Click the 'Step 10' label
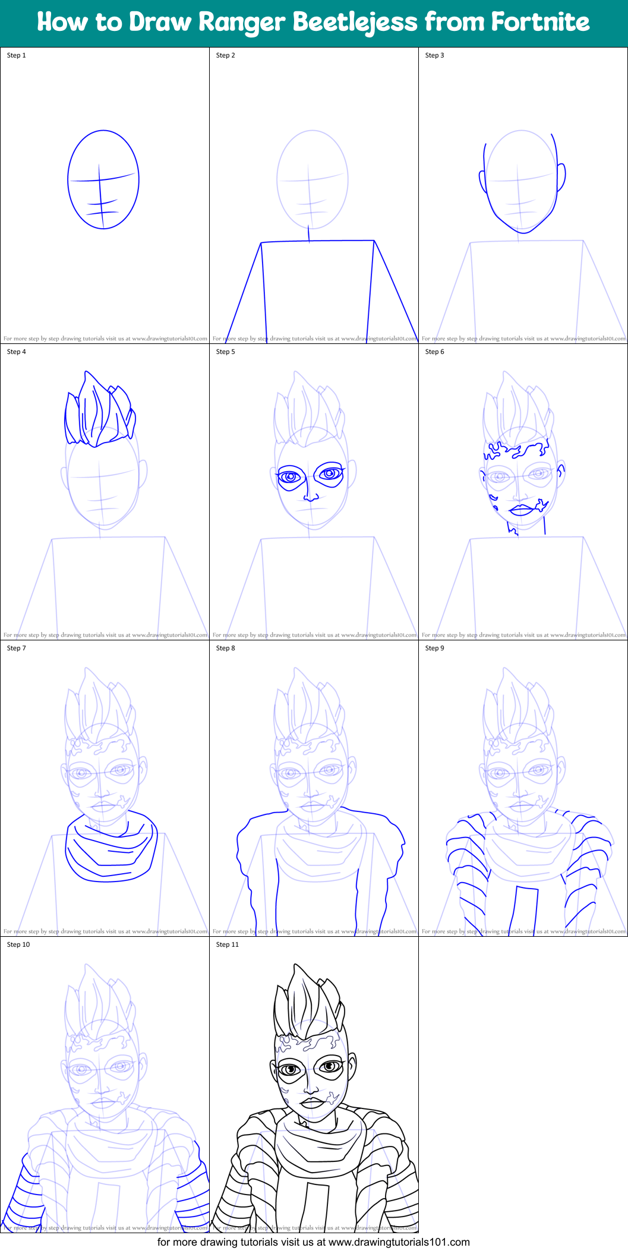This screenshot has width=628, height=1251. click(18, 944)
